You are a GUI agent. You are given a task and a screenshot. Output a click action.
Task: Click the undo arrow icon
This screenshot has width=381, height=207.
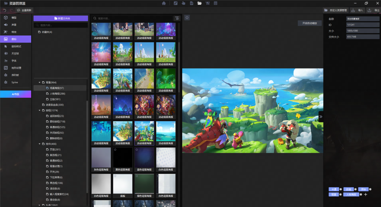click(5, 10)
